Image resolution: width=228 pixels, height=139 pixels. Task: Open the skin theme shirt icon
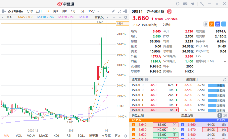coord(193,4)
